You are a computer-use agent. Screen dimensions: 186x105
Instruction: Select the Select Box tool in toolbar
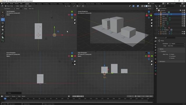click(3, 12)
